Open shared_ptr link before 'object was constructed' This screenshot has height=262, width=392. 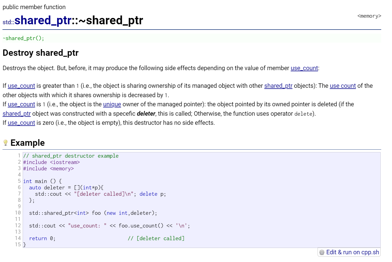point(17,114)
